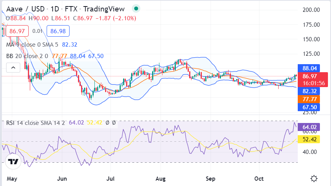Screen dimensions: 331x186
Task: Click the blue 82.32 MA price label
Action: coord(309,91)
